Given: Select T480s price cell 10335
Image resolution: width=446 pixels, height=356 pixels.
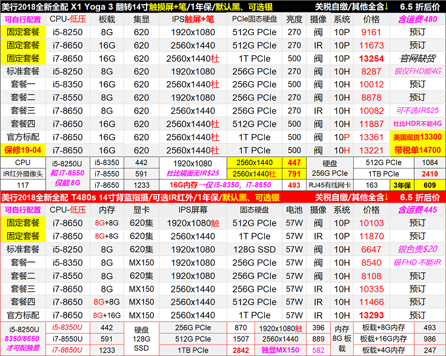Looking at the screenshot, I should coord(371,289).
